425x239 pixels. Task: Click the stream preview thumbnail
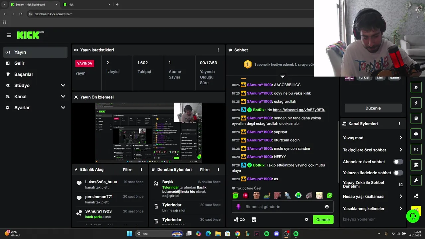pyautogui.click(x=148, y=132)
